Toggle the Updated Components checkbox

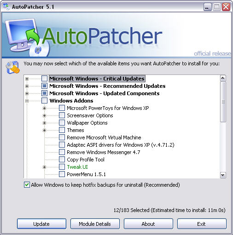point(44,93)
